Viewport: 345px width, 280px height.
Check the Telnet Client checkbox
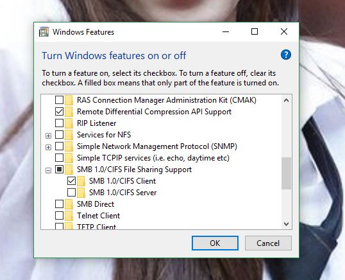click(59, 215)
